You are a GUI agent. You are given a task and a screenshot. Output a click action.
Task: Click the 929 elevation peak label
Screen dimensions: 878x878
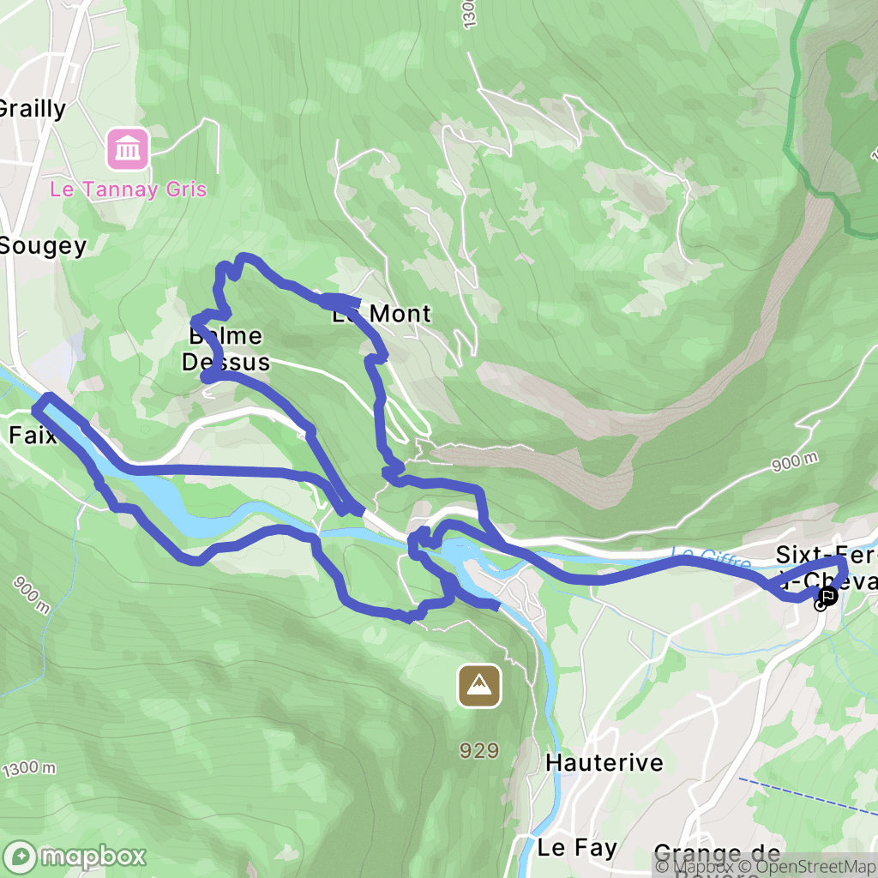[x=479, y=750]
